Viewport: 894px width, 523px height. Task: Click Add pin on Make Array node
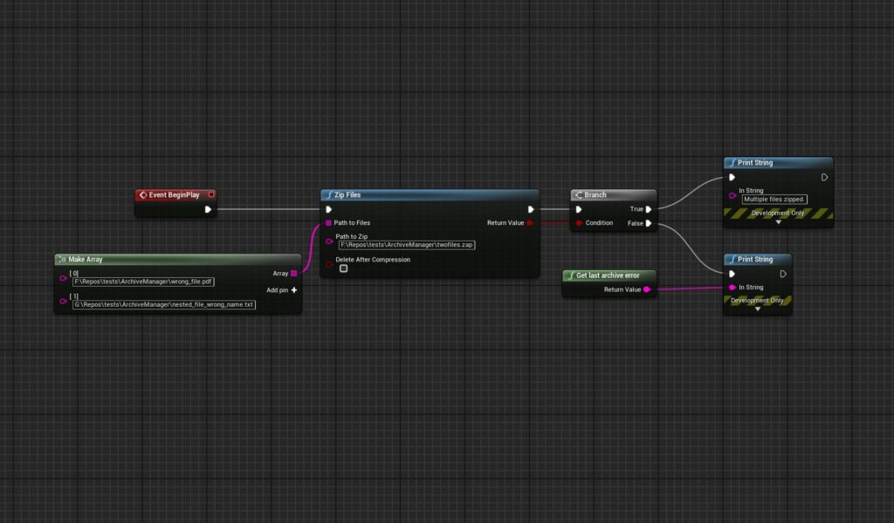tap(294, 289)
